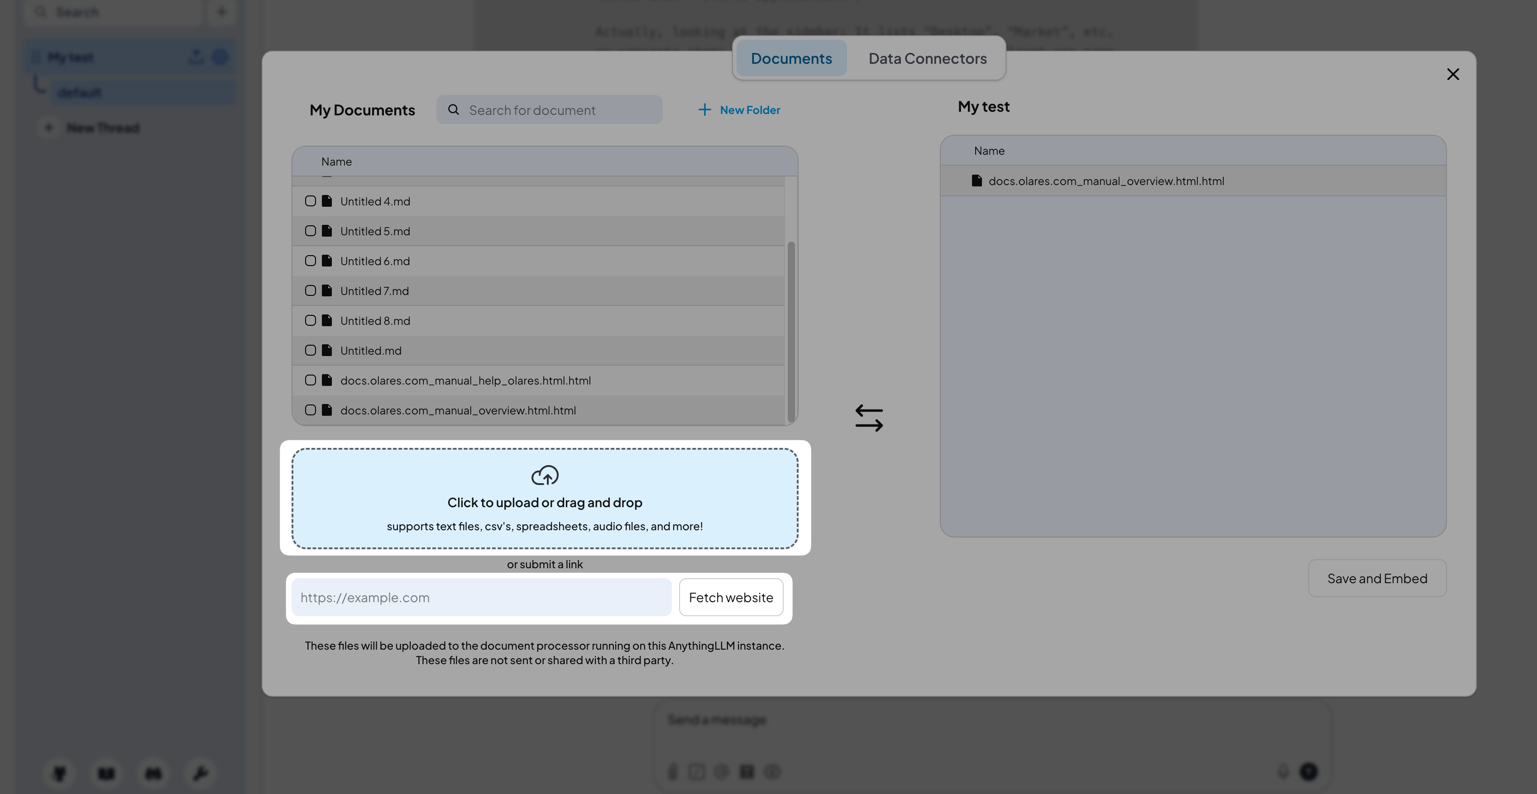Click the magnifier icon in the document search field
This screenshot has width=1537, height=794.
pos(453,109)
